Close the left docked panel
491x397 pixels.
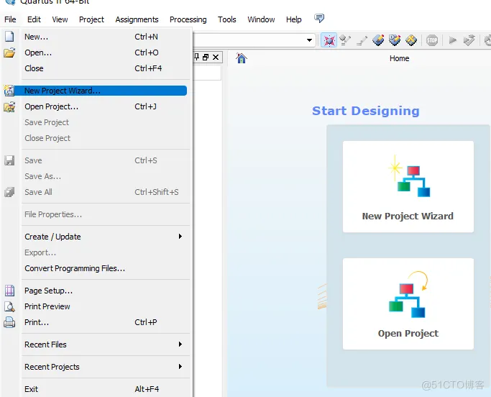click(x=216, y=57)
